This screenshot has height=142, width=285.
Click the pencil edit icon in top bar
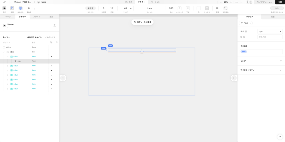(x=4, y=2)
